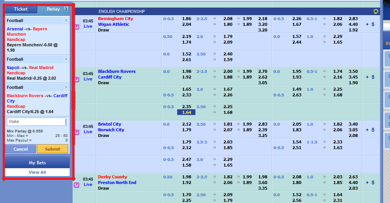Click the purple icon beside Blackburn Rovers match

tap(77, 80)
